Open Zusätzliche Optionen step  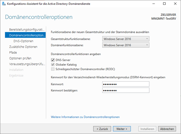click(23, 47)
